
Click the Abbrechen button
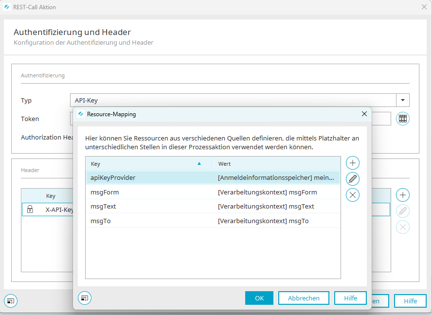point(304,298)
